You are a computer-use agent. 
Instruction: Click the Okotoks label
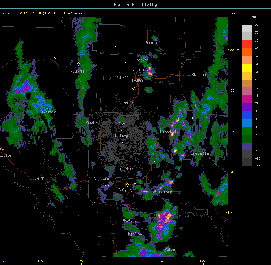click(x=130, y=220)
